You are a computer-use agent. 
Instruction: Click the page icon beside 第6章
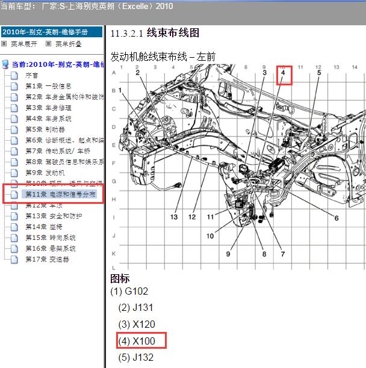[14, 140]
